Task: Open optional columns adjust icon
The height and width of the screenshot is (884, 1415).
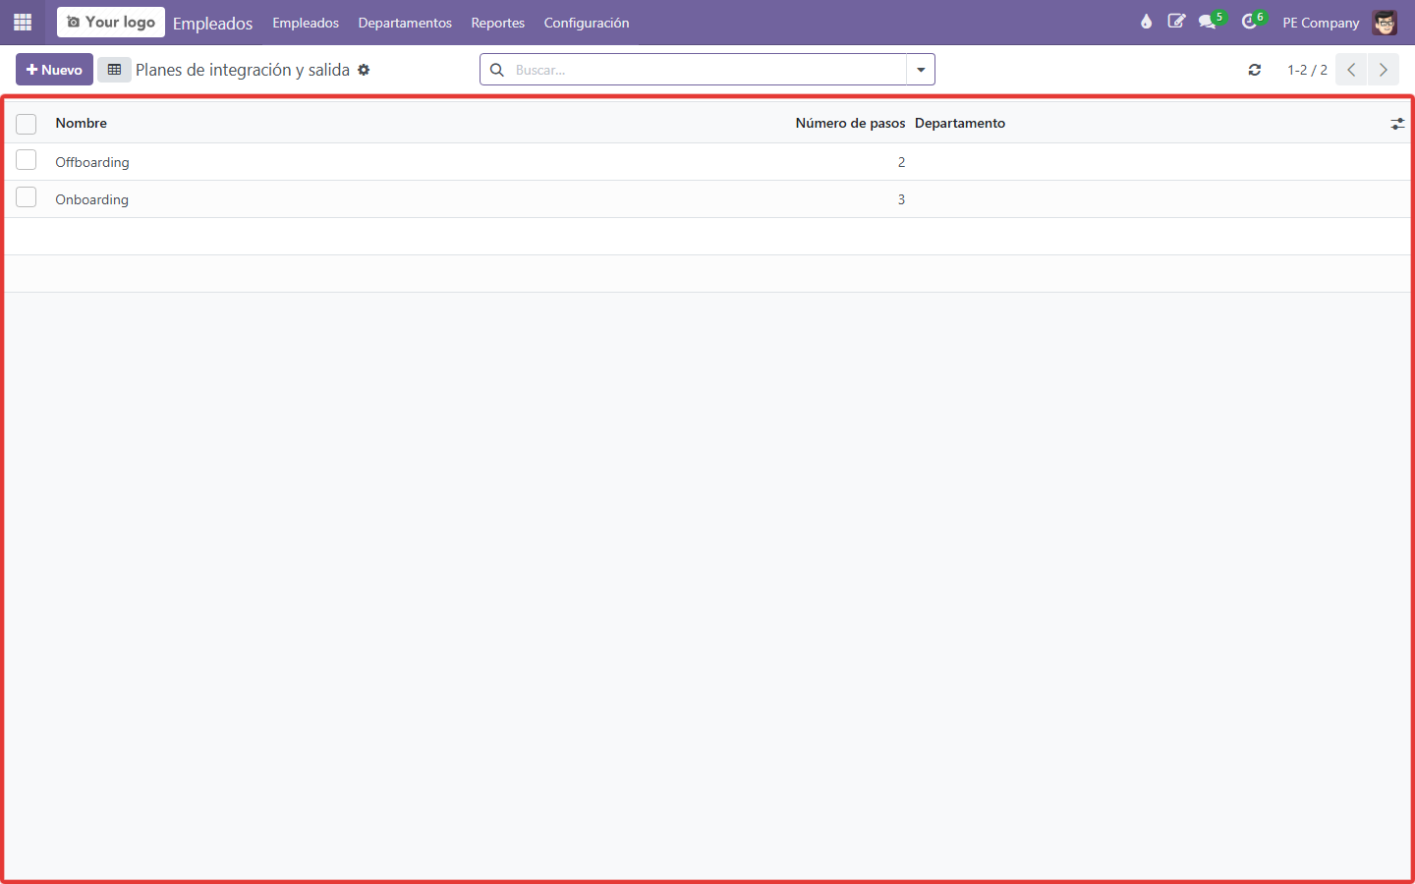Action: pos(1397,124)
